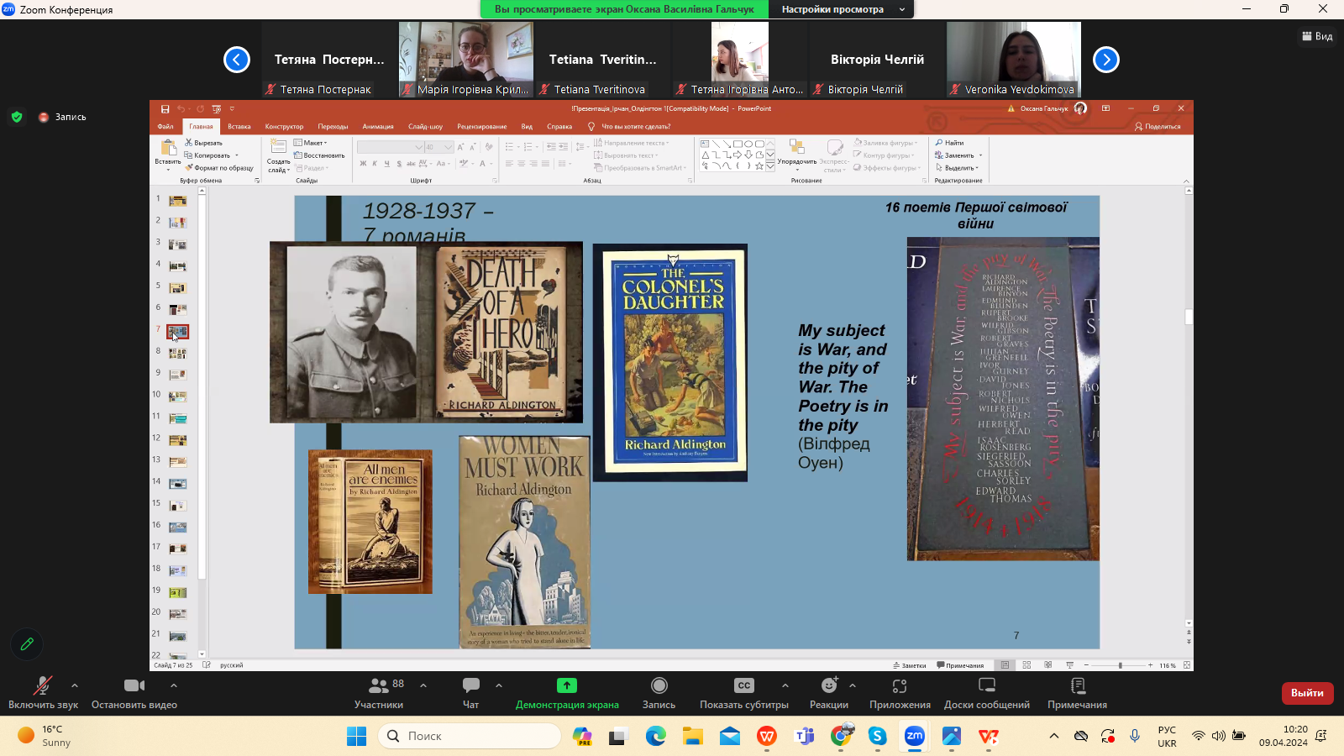The image size is (1344, 756).
Task: Click the Show captions CC icon
Action: coord(743,686)
